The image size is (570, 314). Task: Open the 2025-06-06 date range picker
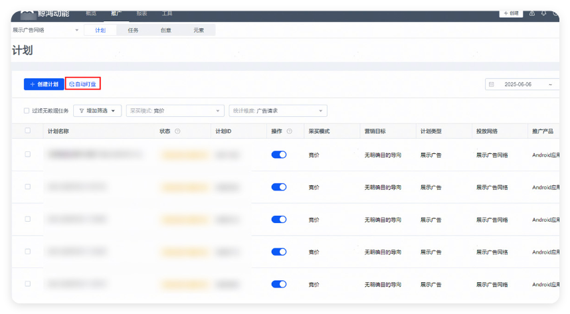(x=522, y=84)
